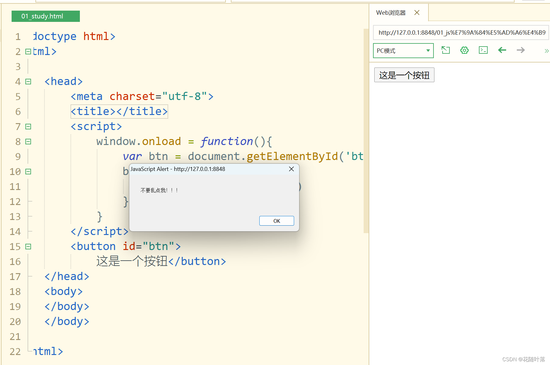550x365 pixels.
Task: Click the title tag on line 6
Action: [x=119, y=111]
